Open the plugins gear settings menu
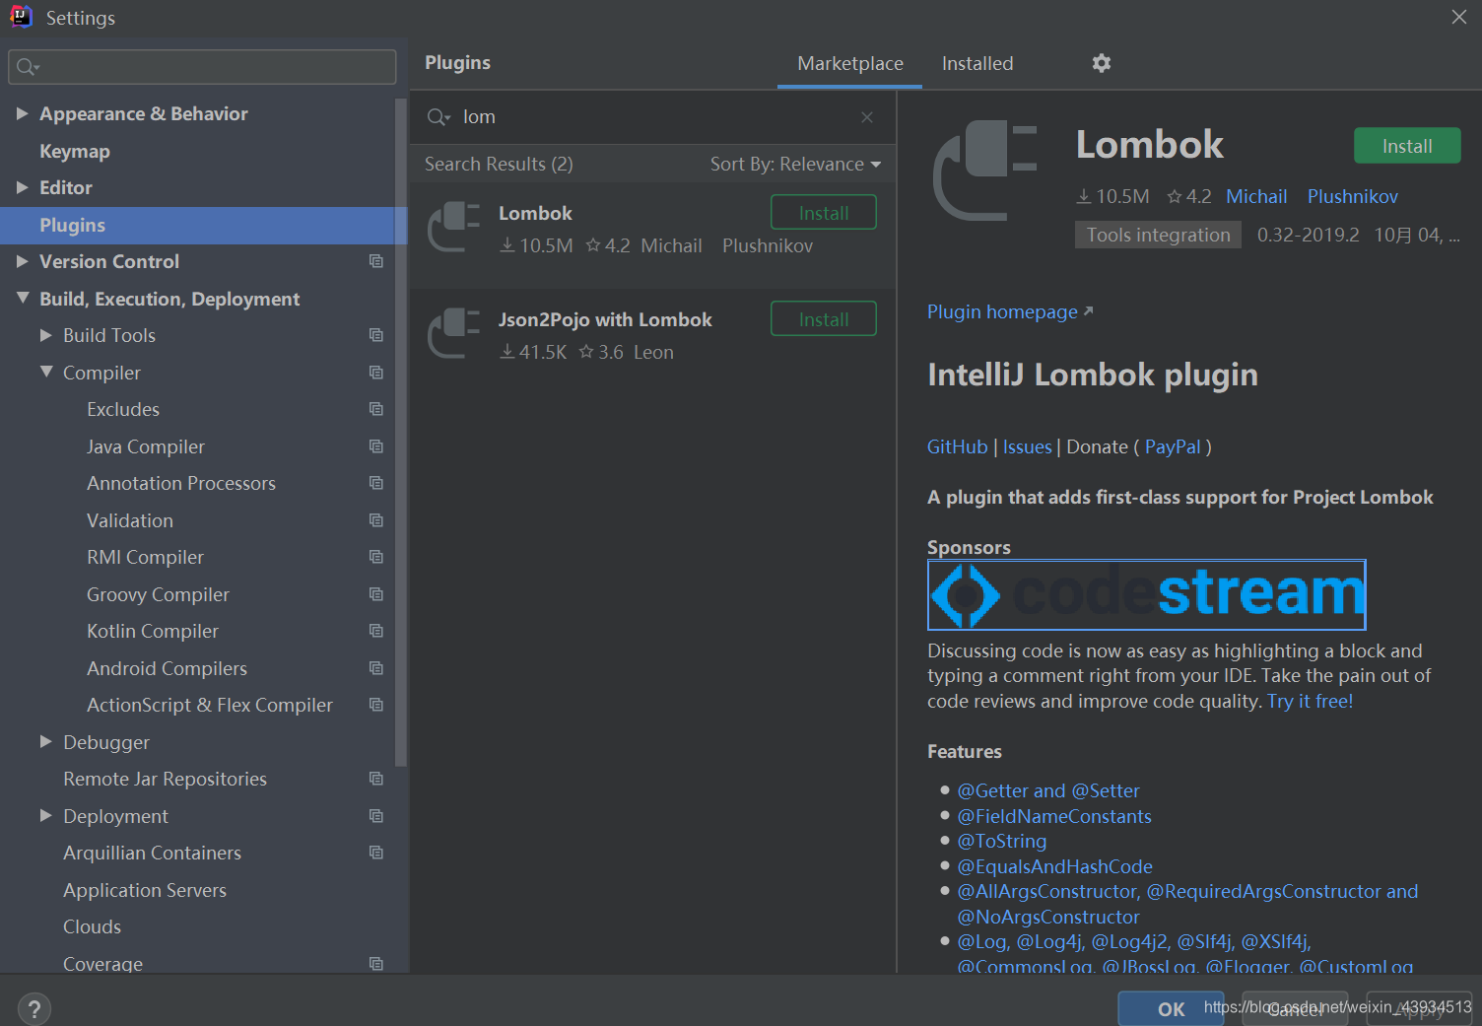 coord(1101,63)
